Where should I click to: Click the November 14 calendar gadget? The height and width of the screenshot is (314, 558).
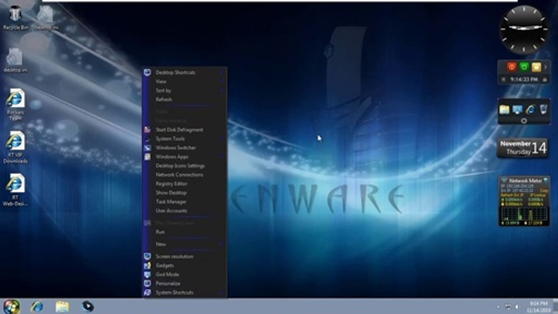click(x=523, y=148)
